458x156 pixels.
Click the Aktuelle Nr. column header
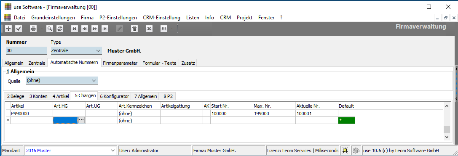pos(316,106)
